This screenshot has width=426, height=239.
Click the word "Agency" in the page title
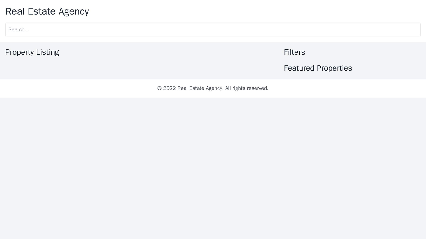[74, 11]
